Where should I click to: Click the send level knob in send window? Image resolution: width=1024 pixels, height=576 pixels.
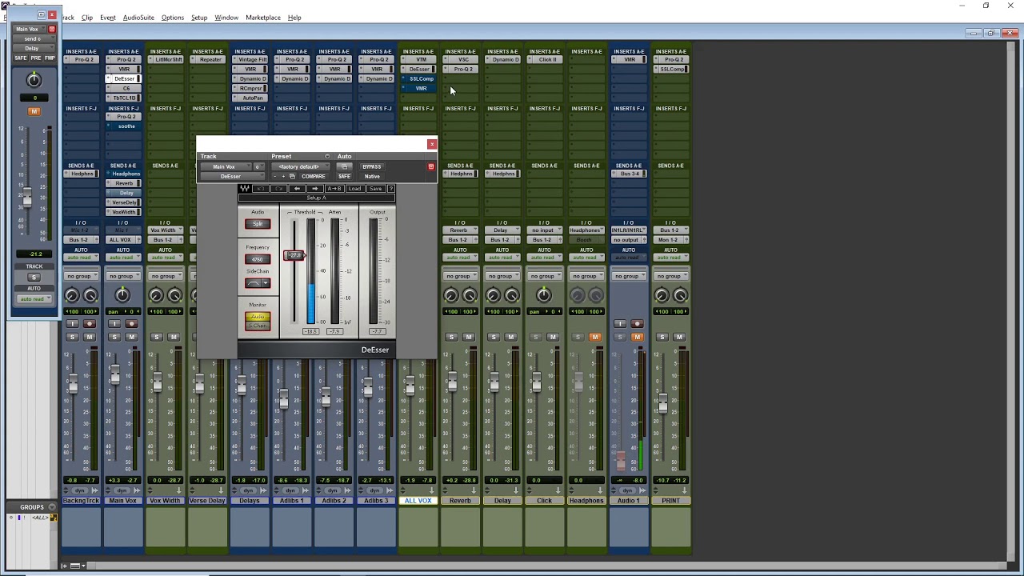(34, 80)
